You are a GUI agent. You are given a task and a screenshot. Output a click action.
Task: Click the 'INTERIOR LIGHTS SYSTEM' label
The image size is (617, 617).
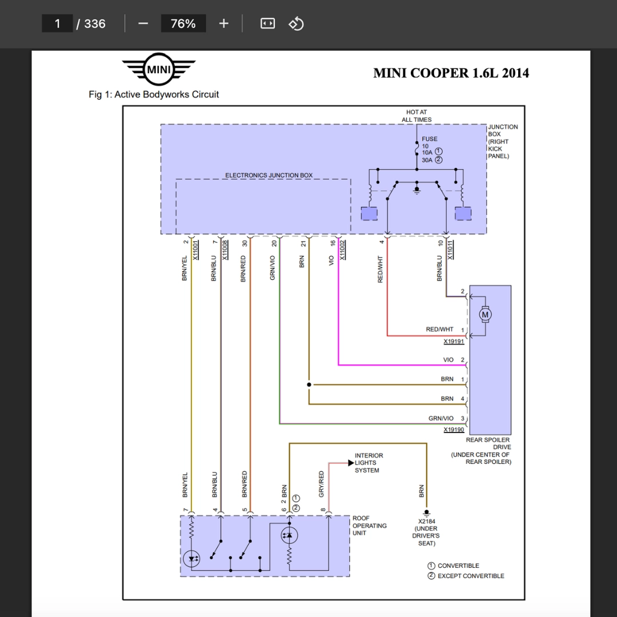click(368, 463)
